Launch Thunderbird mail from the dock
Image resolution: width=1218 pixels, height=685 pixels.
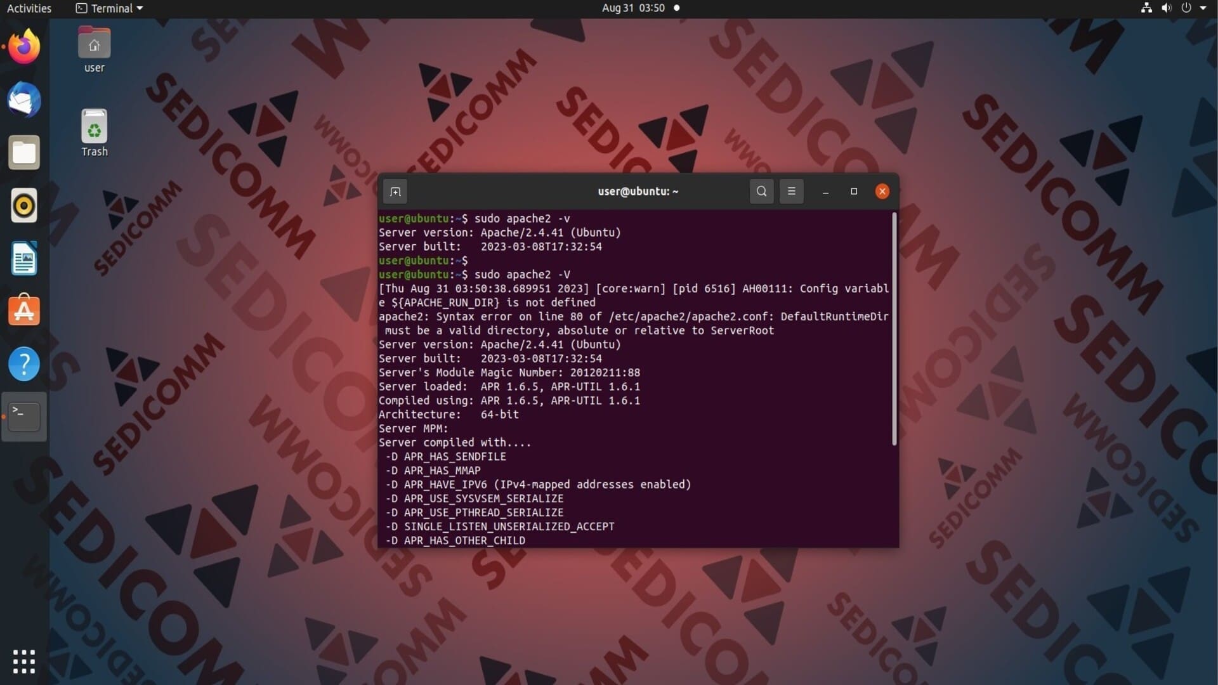tap(24, 100)
